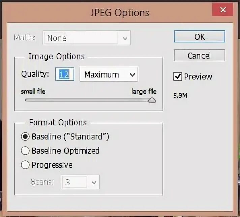The image size is (240, 217).
Task: Select Baseline ("Standard") radio option
Action: pos(25,137)
